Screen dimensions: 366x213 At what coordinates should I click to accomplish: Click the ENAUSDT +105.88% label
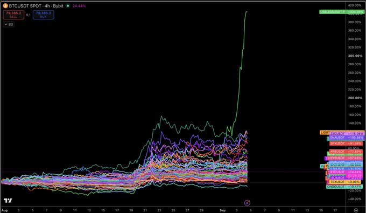click(347, 138)
